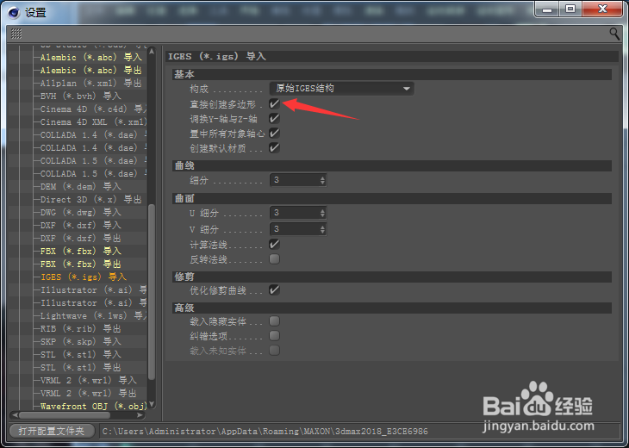The width and height of the screenshot is (629, 448).
Task: Click horizontal scrollbar left arrow
Action: [x=14, y=415]
